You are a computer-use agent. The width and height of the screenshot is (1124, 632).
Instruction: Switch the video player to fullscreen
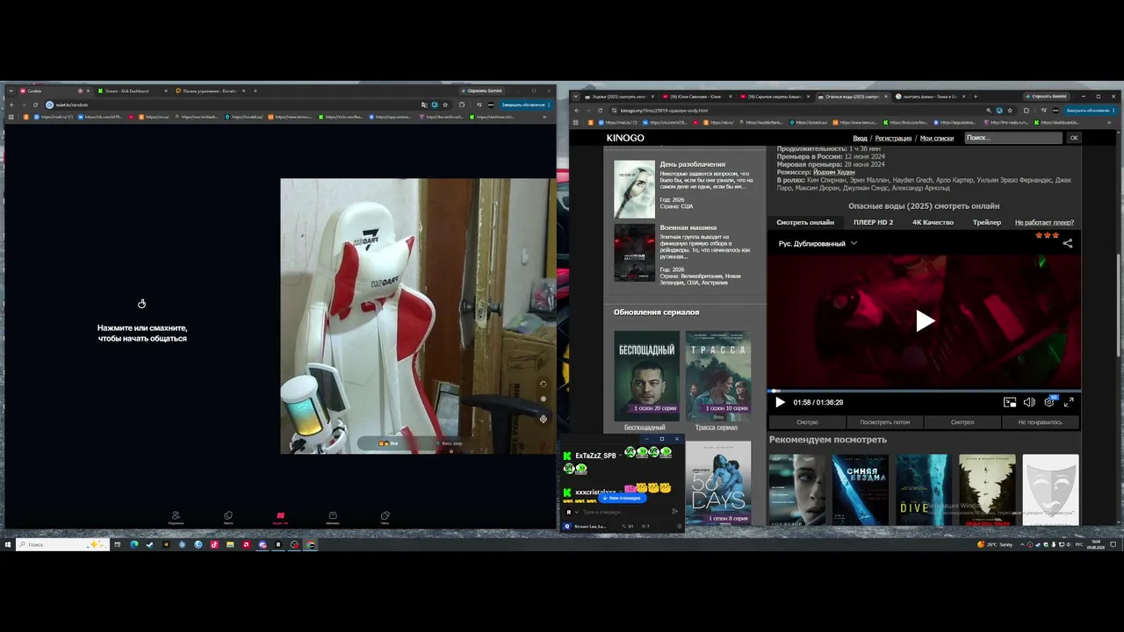[1069, 402]
